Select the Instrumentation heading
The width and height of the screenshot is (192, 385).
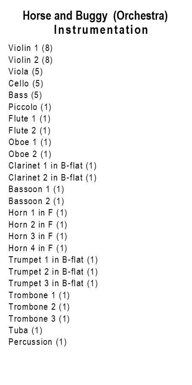(x=101, y=30)
